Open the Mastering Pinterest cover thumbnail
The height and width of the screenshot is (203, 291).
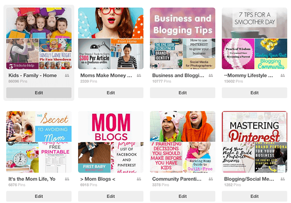click(x=255, y=127)
